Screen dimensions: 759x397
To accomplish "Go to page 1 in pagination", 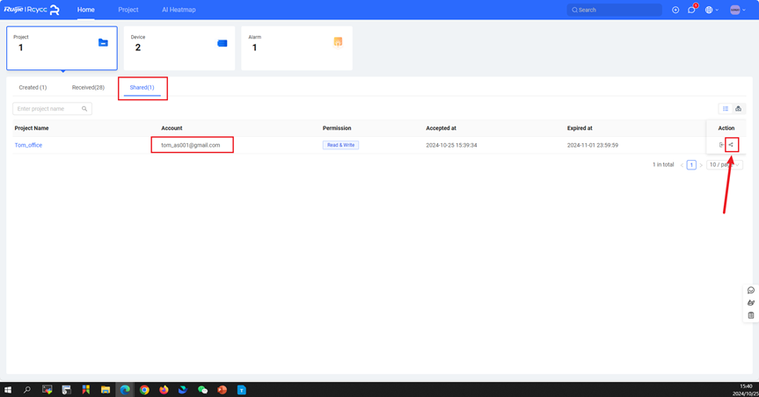I will pos(691,164).
